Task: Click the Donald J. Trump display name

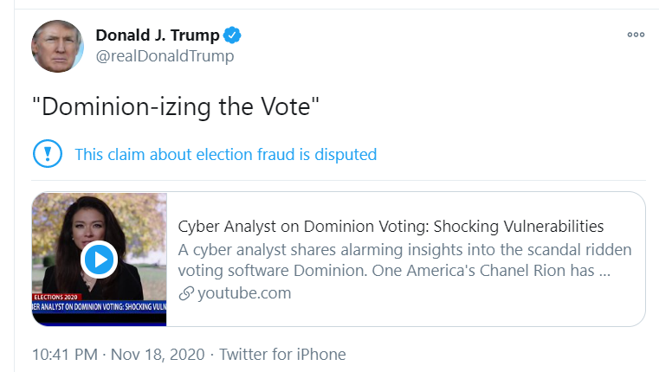Action: click(158, 35)
